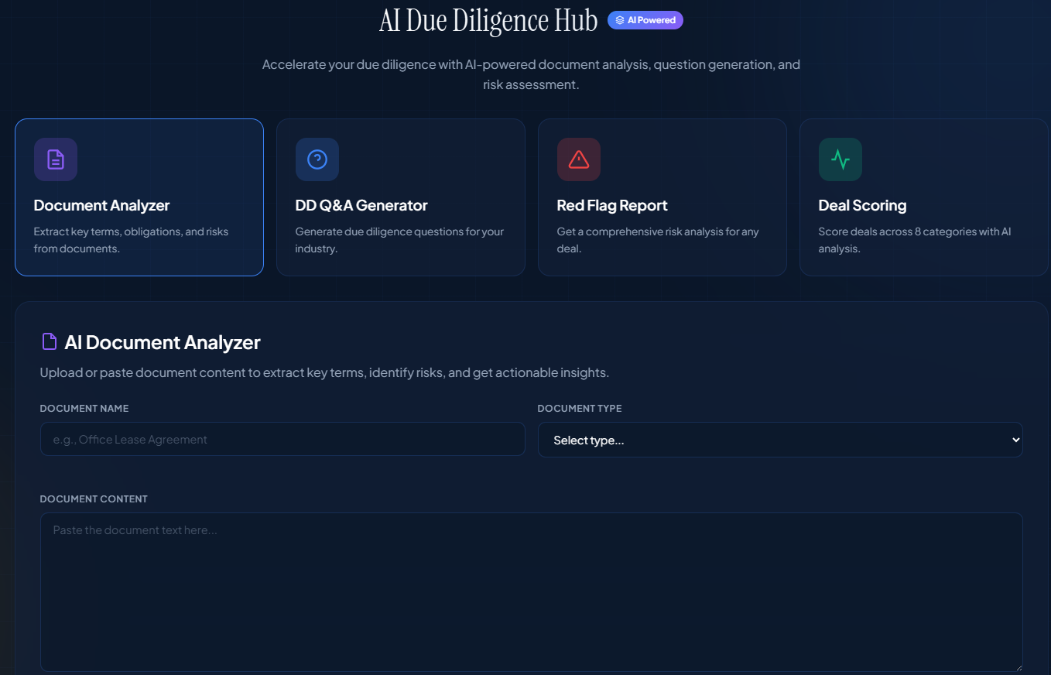Screen dimensions: 1051x675
Task: Click the red warning triangle icon on Red Flag Report
Action: click(x=578, y=159)
